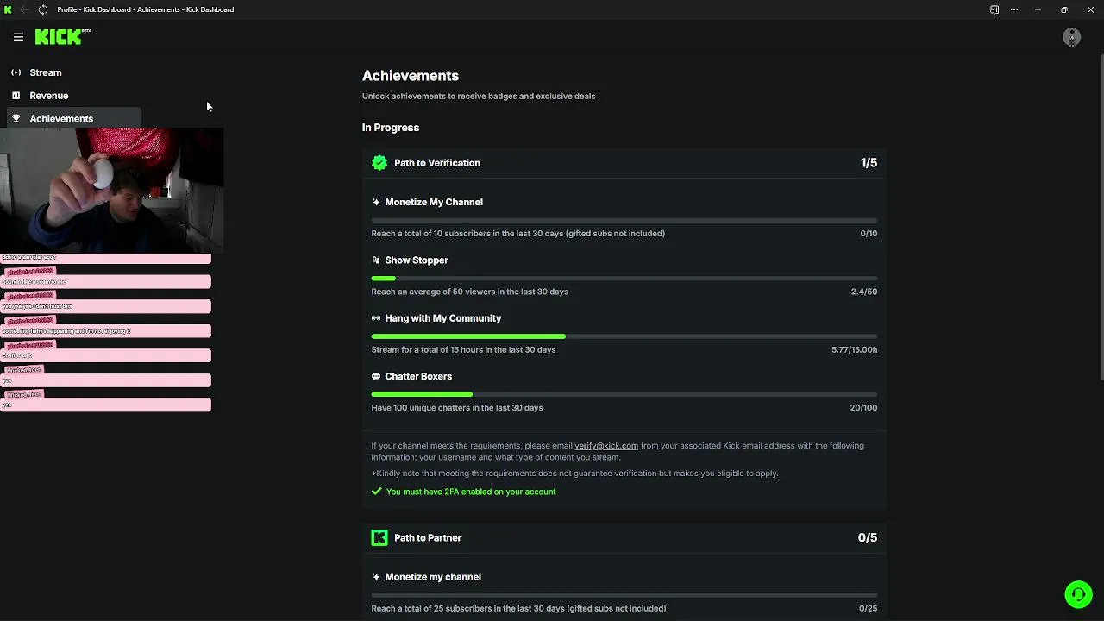1104x621 pixels.
Task: Click the 'Show Stopper' achievement title
Action: tap(417, 260)
